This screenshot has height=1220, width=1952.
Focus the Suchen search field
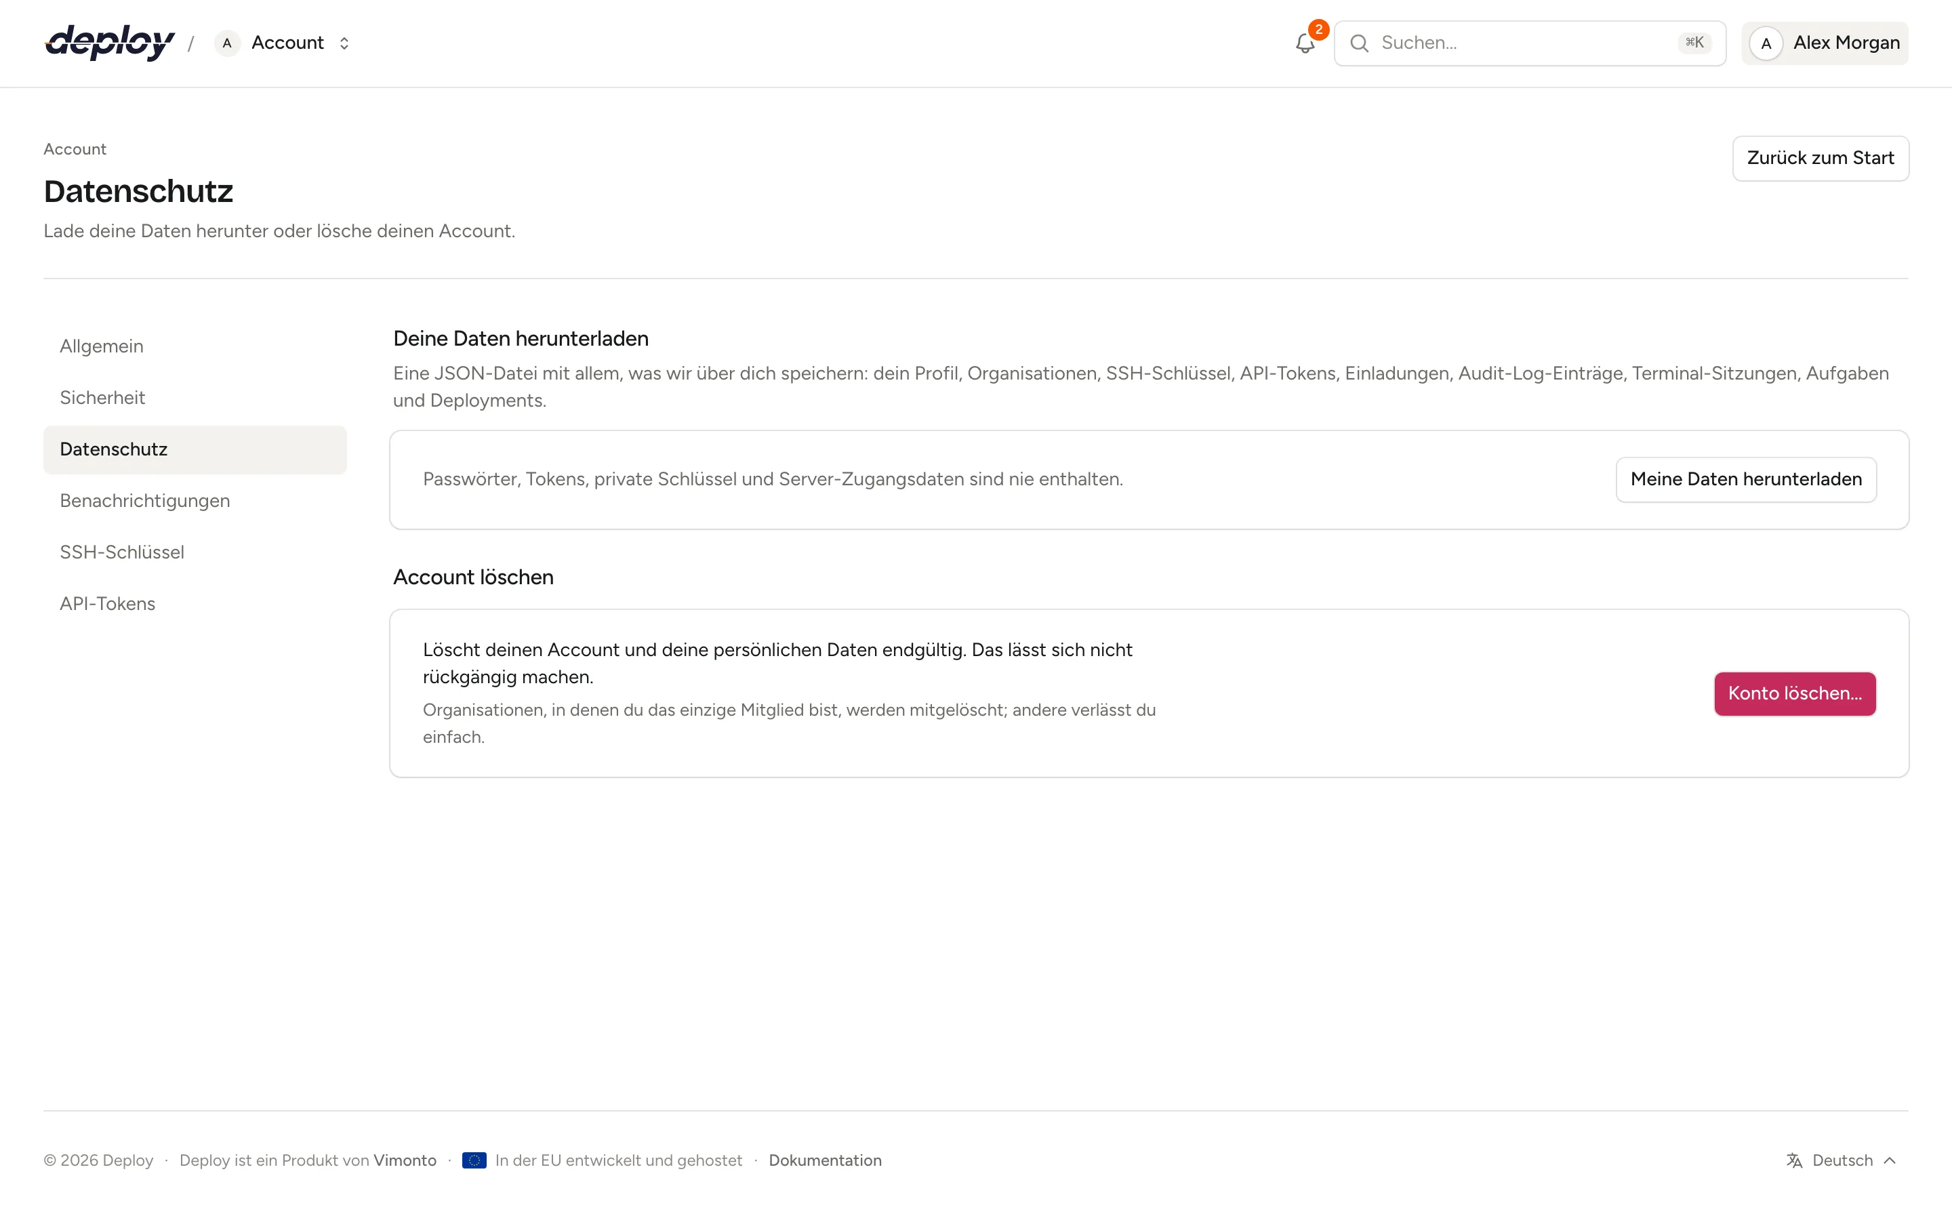[1529, 43]
